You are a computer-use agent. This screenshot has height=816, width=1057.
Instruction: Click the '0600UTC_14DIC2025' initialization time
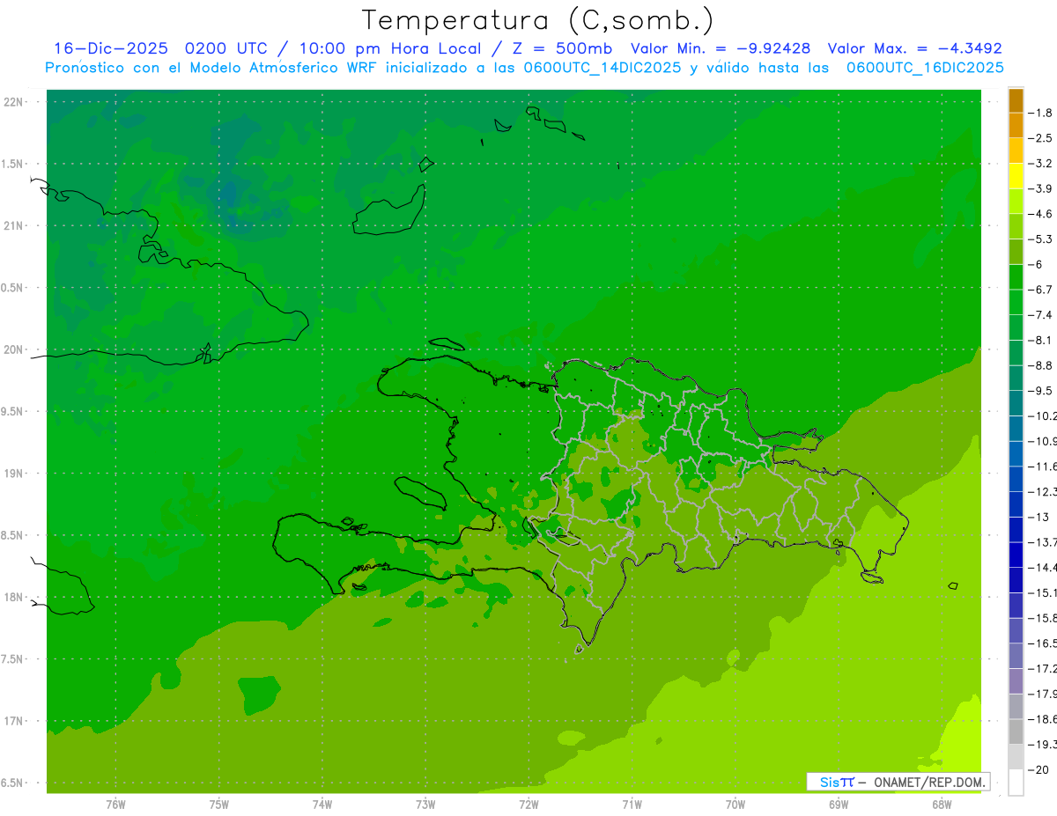click(x=599, y=68)
